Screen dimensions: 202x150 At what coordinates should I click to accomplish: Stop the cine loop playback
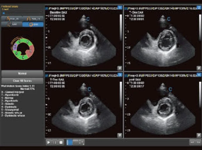(61, 142)
